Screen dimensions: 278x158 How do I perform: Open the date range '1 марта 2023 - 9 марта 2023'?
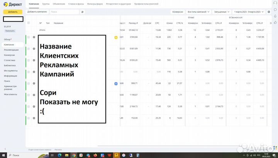click(x=249, y=12)
